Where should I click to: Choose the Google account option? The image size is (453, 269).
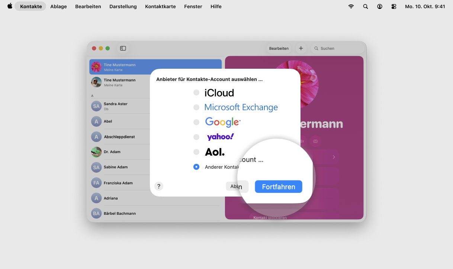tap(196, 122)
